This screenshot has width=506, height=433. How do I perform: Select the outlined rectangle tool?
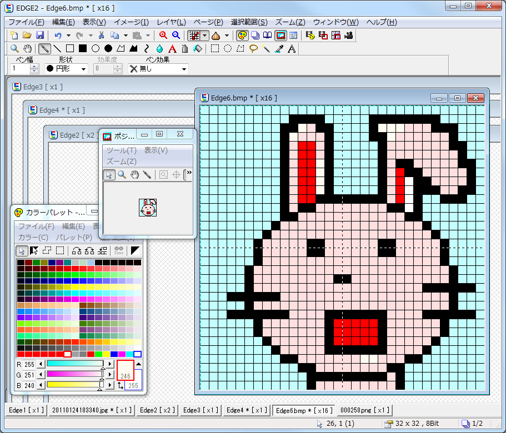click(69, 49)
